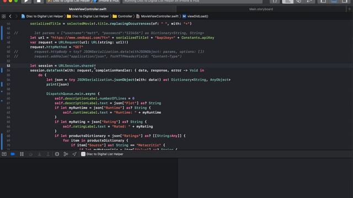Stop the running app
Image resolution: width=353 pixels, height=198 pixels.
point(39,1)
